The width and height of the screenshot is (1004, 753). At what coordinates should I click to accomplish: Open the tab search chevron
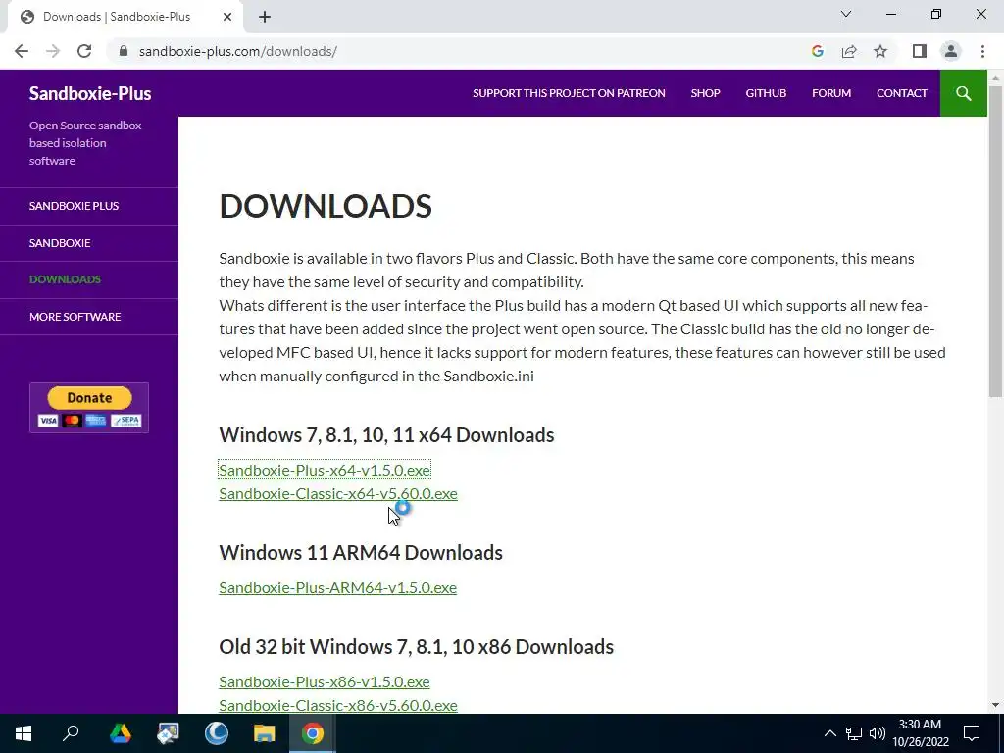(x=846, y=14)
